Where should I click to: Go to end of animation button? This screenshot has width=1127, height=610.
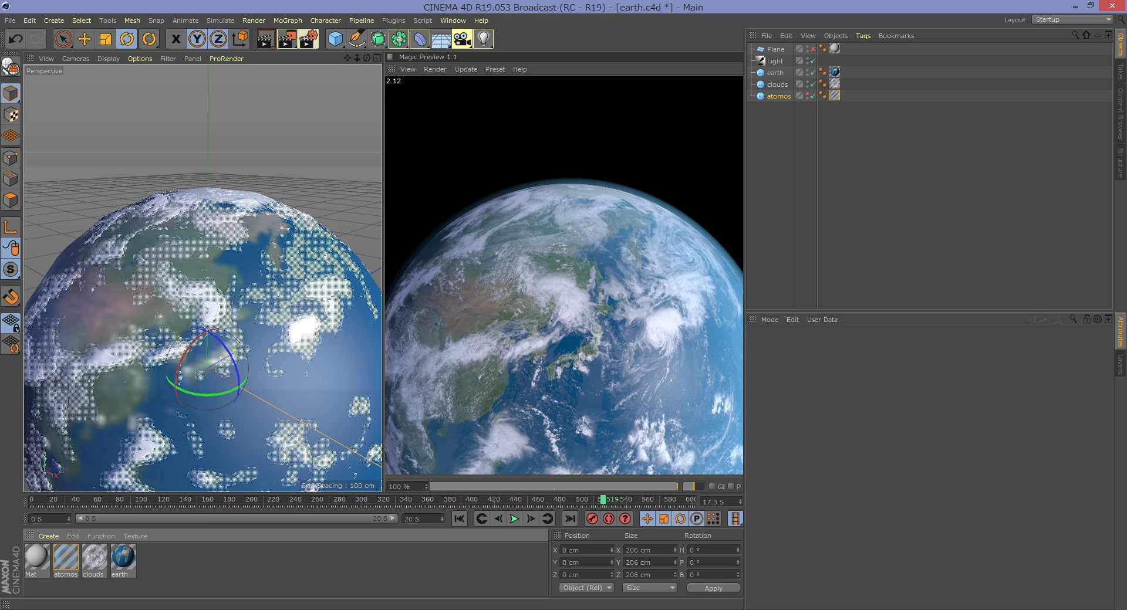click(569, 518)
